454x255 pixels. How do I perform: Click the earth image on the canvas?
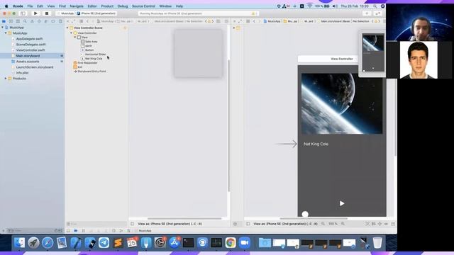tap(342, 103)
